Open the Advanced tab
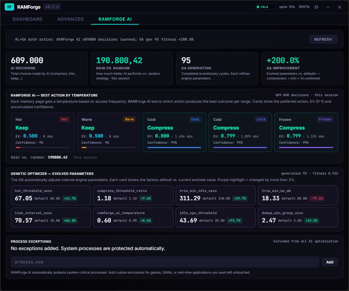349x291 pixels. pyautogui.click(x=70, y=19)
